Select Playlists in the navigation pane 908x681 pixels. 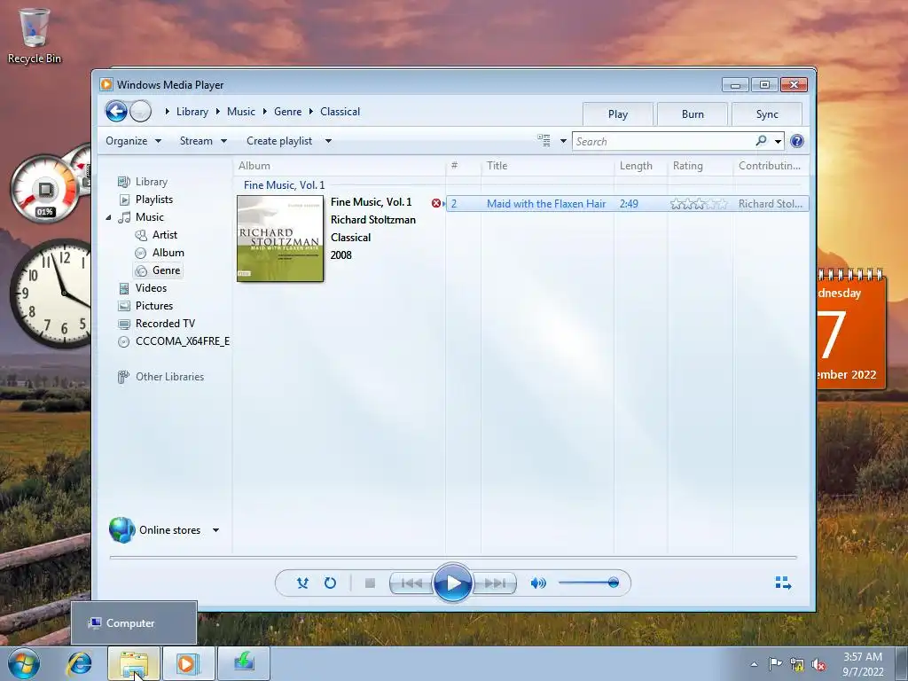[x=154, y=200]
